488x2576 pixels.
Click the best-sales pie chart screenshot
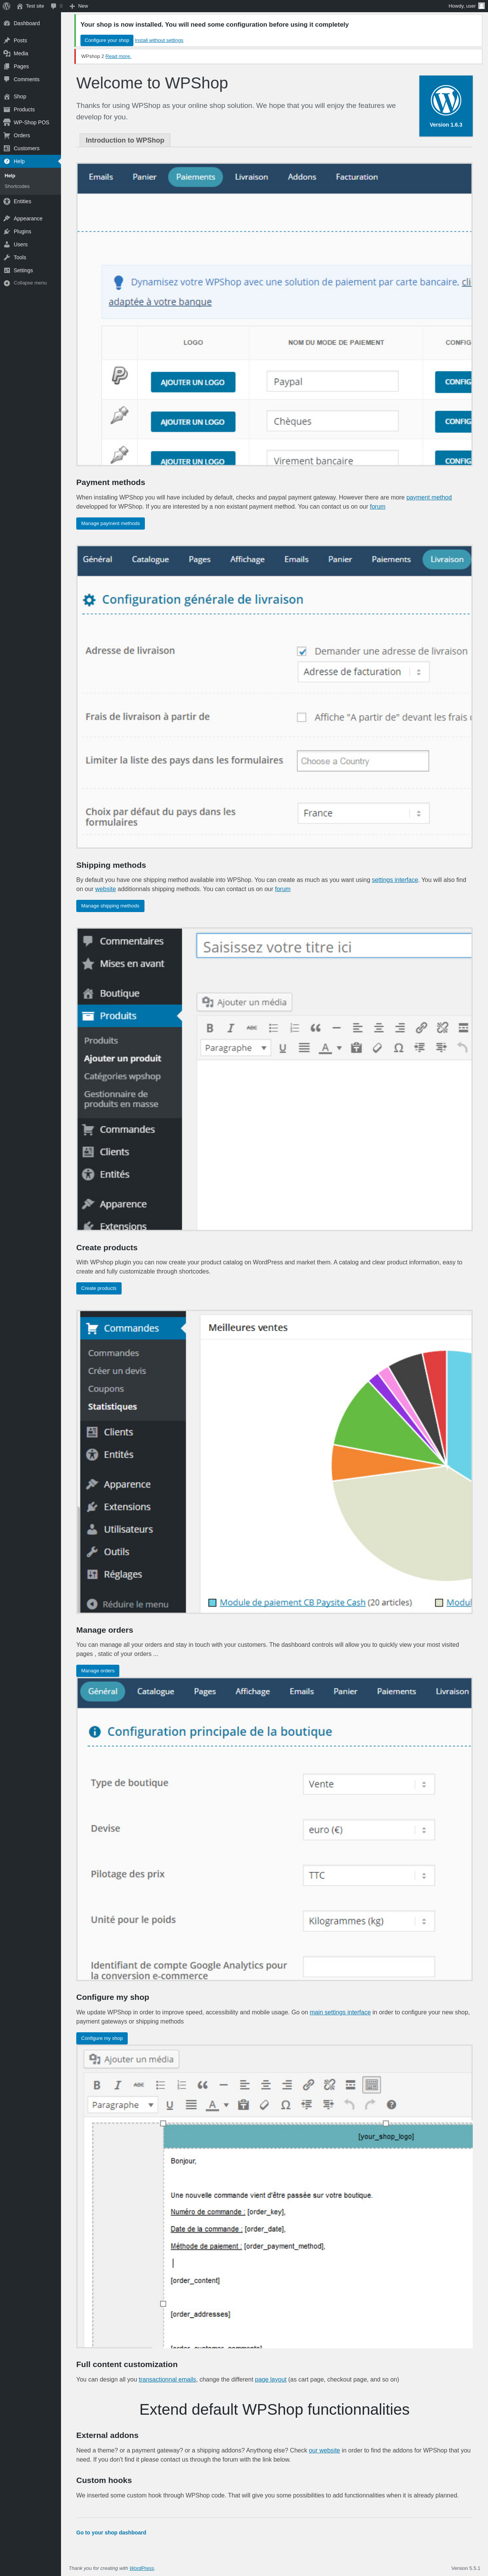point(274,1462)
